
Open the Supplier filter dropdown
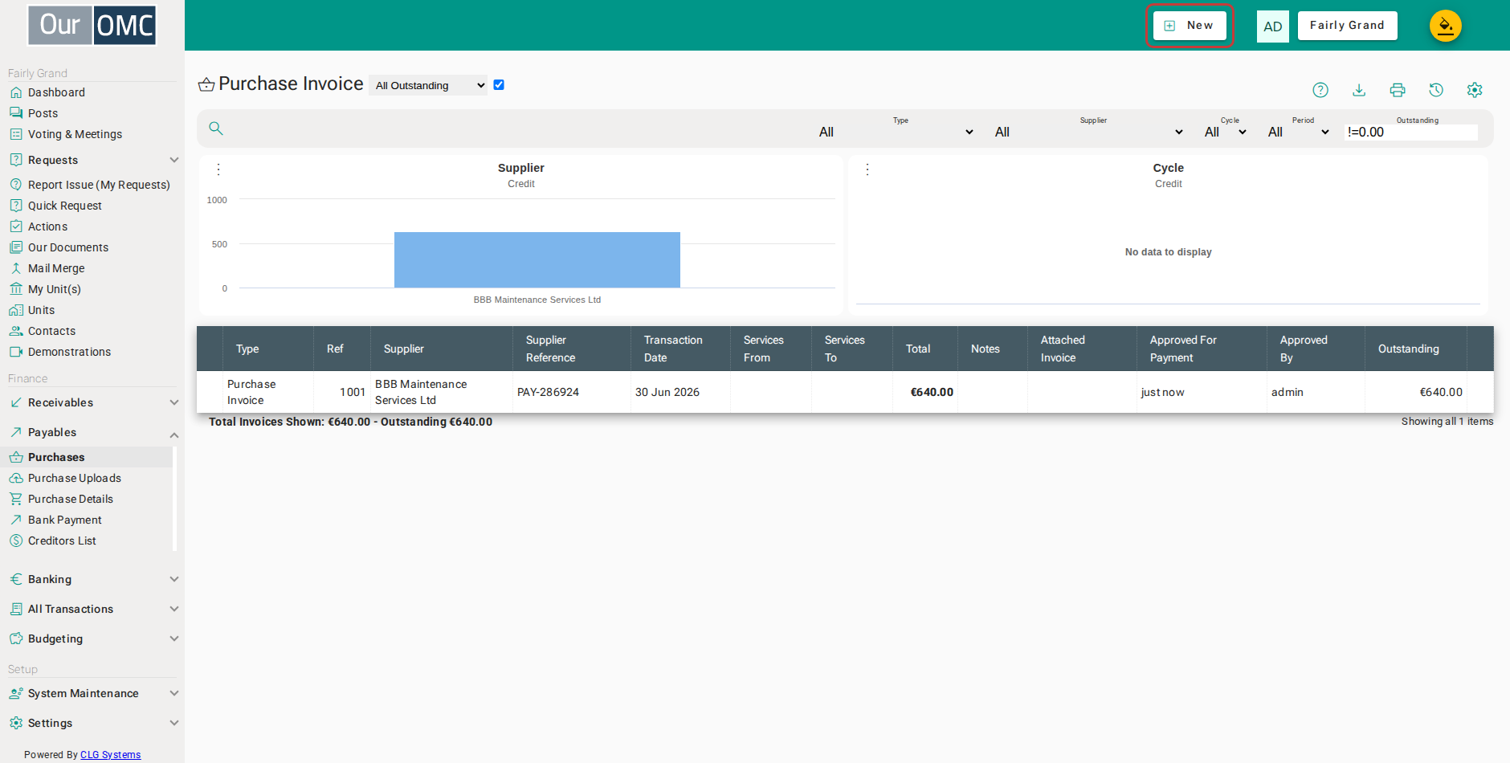[1088, 132]
